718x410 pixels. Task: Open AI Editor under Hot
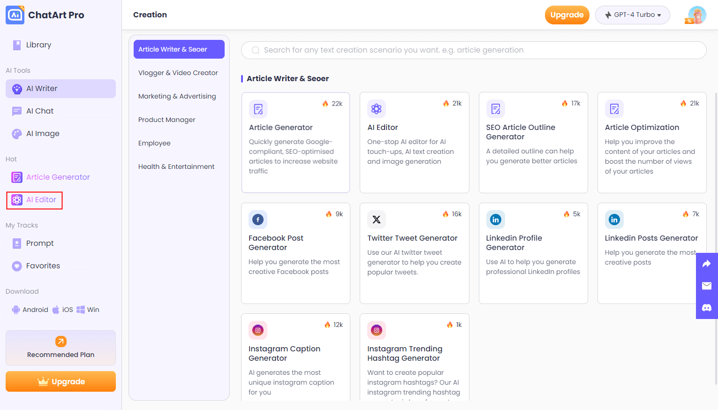[35, 200]
